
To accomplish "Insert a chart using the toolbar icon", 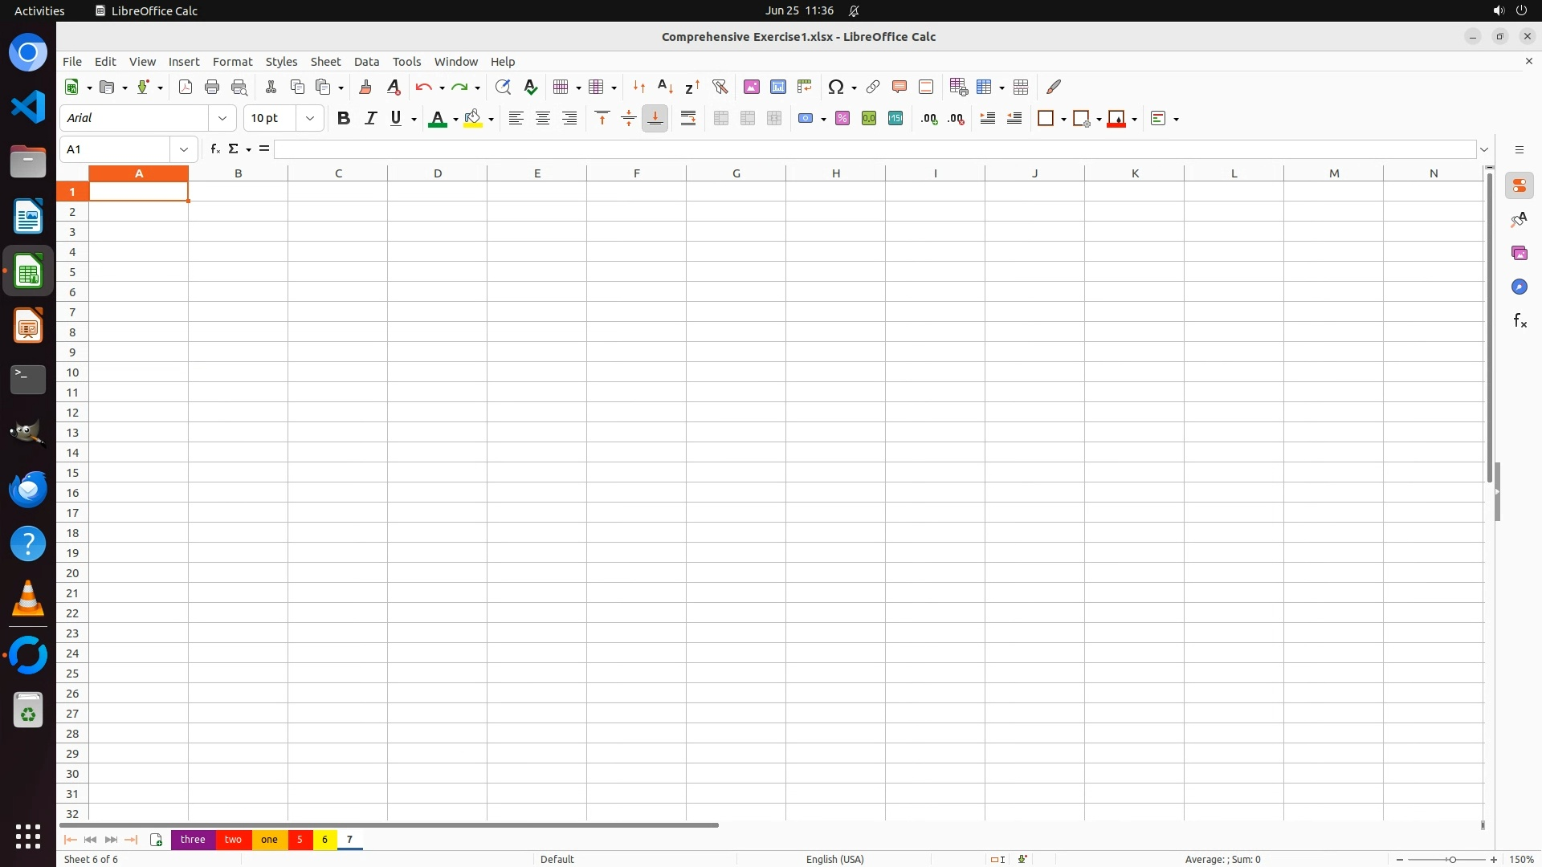I will (777, 87).
